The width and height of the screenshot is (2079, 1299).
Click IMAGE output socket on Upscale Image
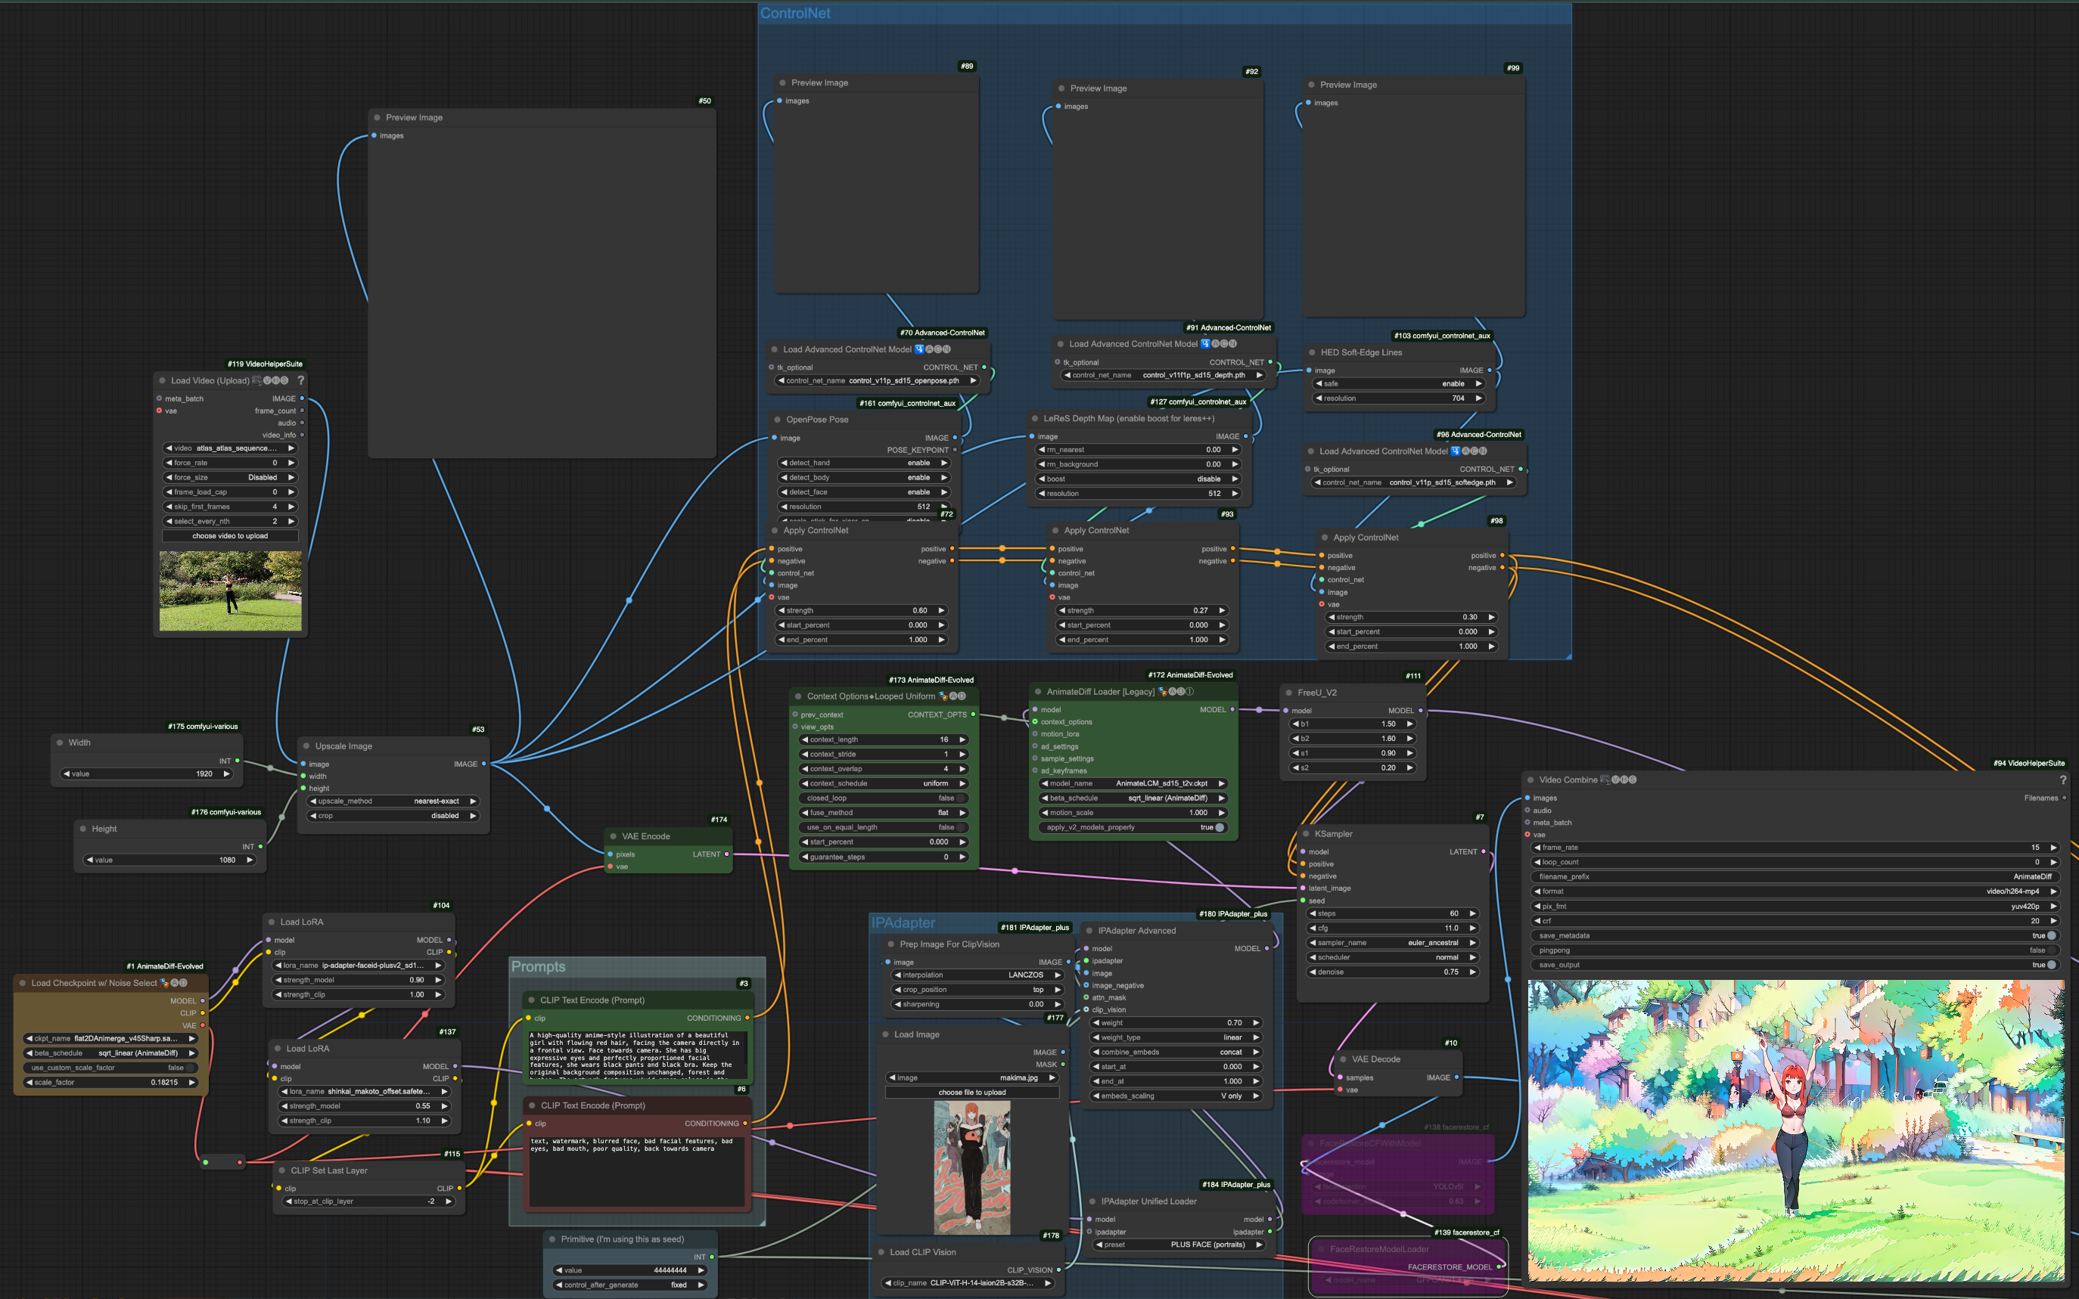484,764
